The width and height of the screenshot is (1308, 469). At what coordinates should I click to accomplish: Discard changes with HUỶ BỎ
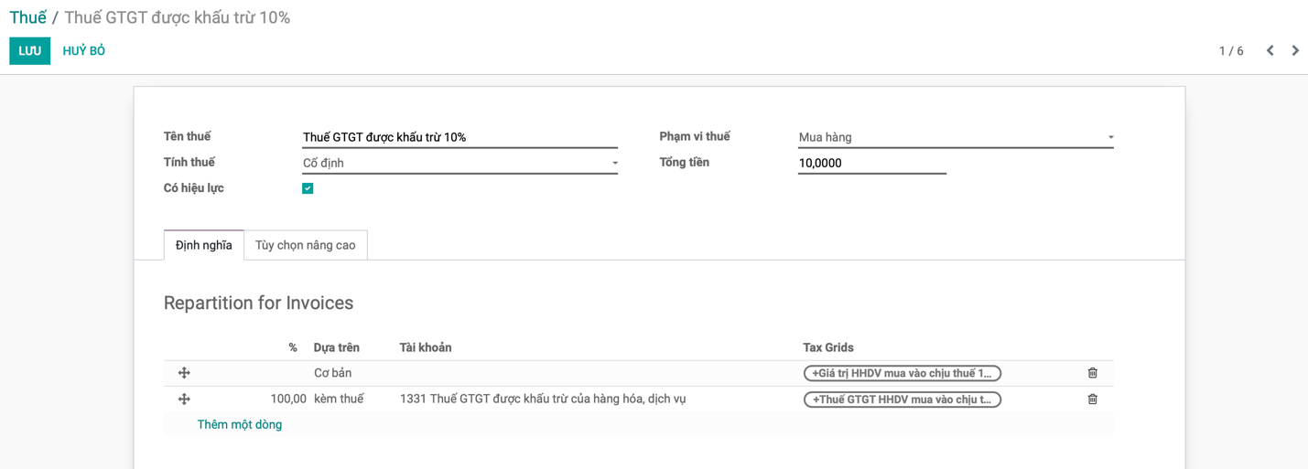84,51
